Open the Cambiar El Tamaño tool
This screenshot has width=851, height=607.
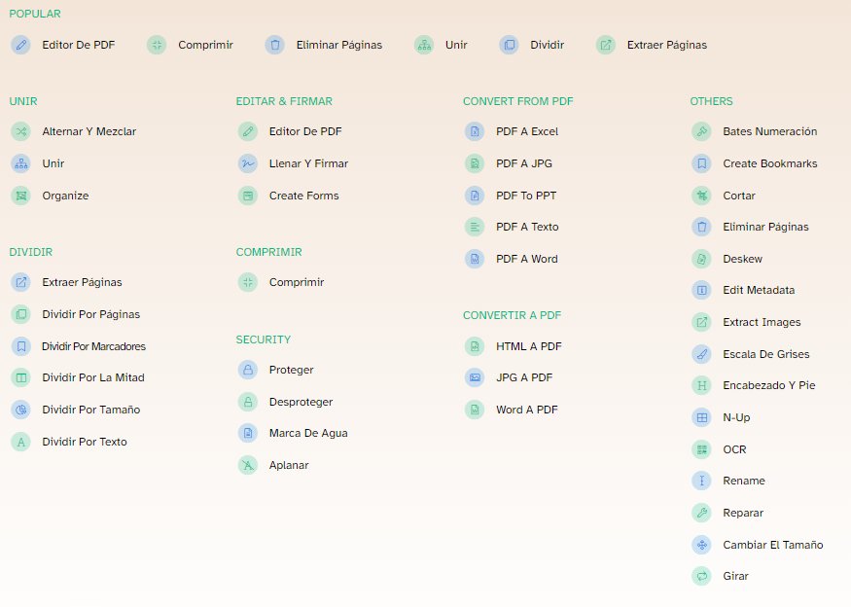pos(762,545)
